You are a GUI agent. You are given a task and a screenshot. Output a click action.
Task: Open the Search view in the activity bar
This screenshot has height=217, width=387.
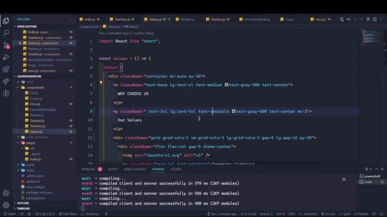pyautogui.click(x=6, y=33)
